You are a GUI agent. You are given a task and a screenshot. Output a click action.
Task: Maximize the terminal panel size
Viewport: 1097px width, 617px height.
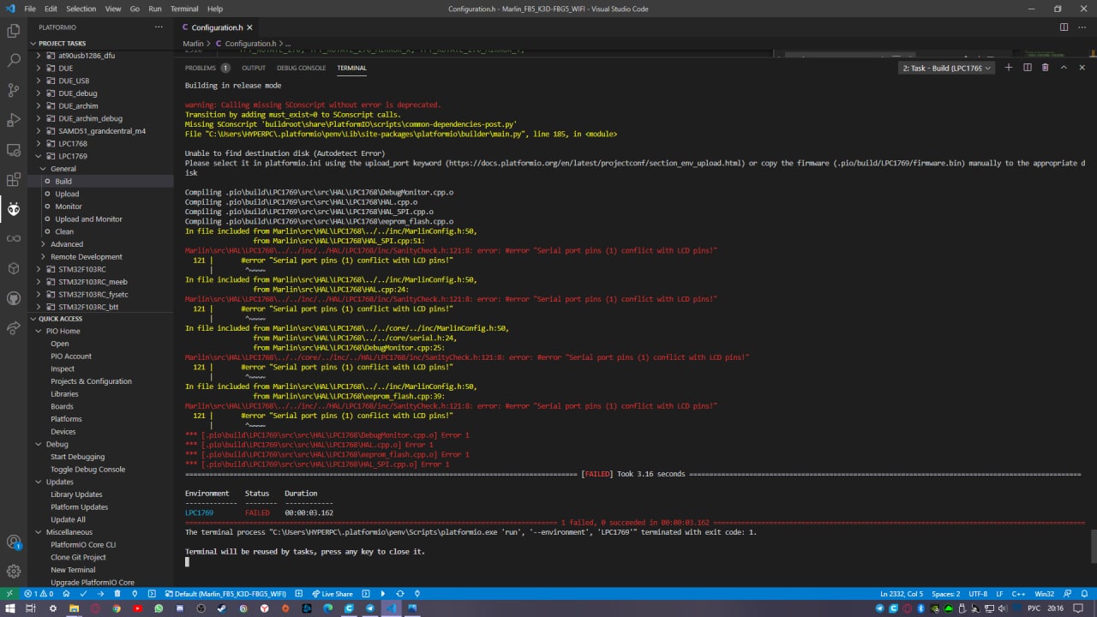pyautogui.click(x=1064, y=68)
